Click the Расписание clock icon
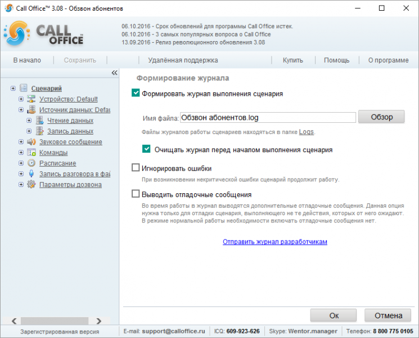Viewport: 419px width, 338px height. [31, 163]
